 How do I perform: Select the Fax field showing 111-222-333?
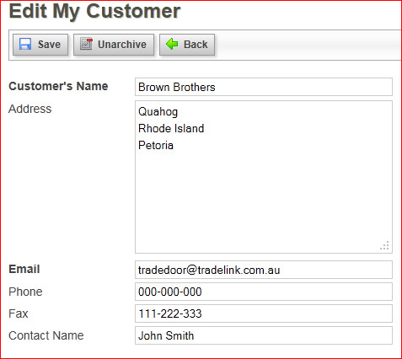264,313
